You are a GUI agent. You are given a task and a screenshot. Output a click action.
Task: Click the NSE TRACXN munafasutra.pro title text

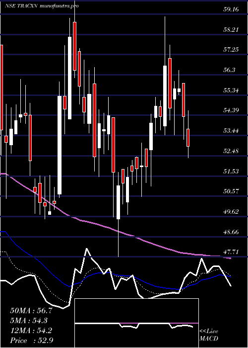click(42, 6)
